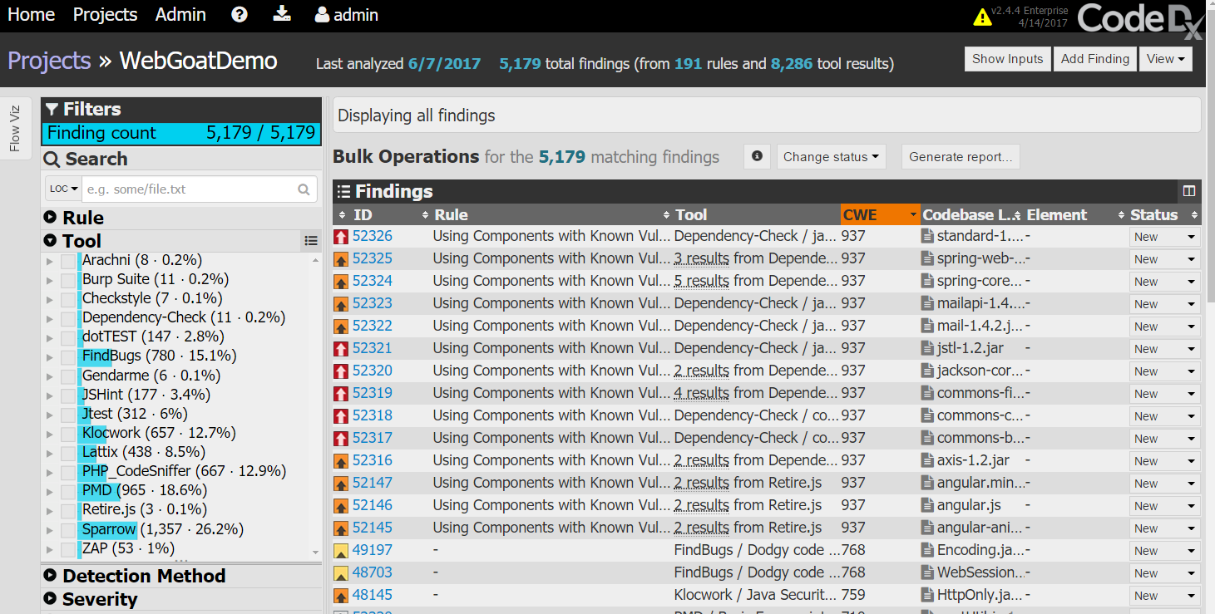Click the Tool filter list options icon
Viewport: 1215px width, 614px height.
[x=310, y=241]
